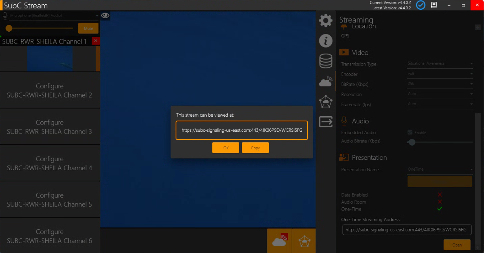Select the cloud streaming sidebar icon
Viewport: 484px width, 253px height.
(326, 82)
